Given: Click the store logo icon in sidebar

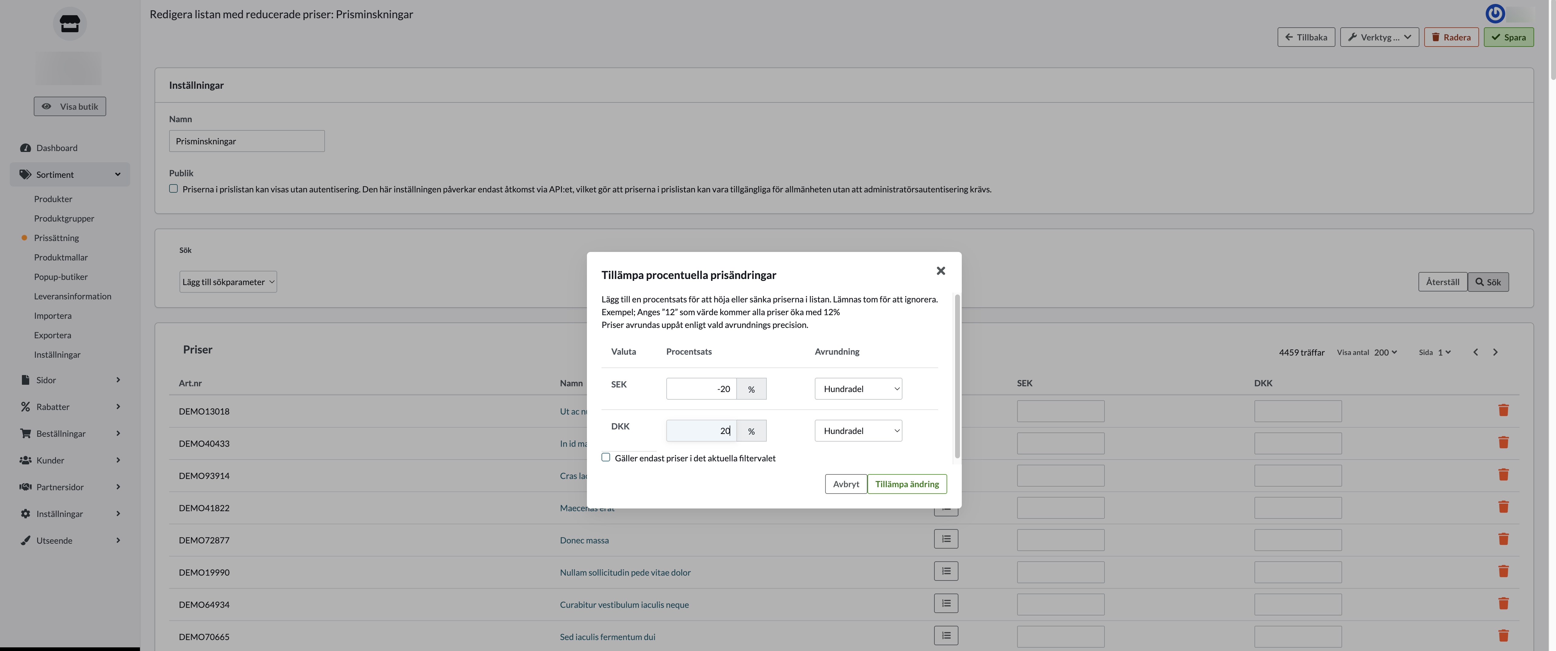Looking at the screenshot, I should (70, 23).
